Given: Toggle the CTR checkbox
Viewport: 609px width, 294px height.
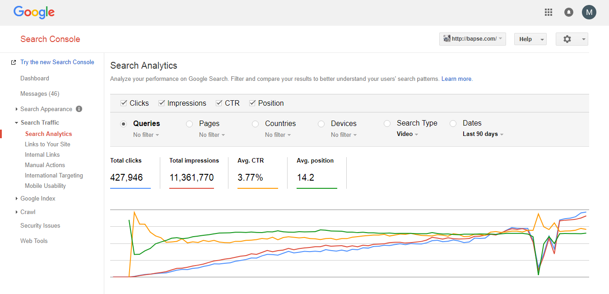Looking at the screenshot, I should (x=219, y=103).
